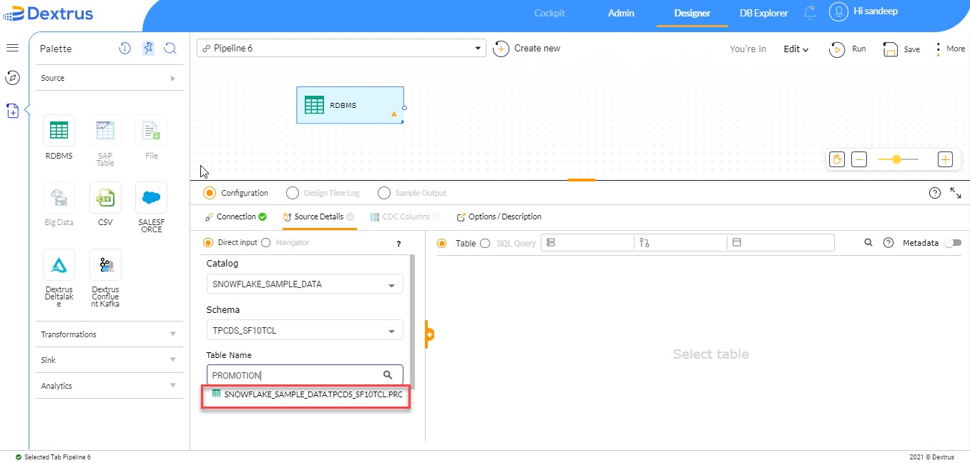Viewport: 970px width, 463px height.
Task: Click the Dextrus logo
Action: point(49,14)
